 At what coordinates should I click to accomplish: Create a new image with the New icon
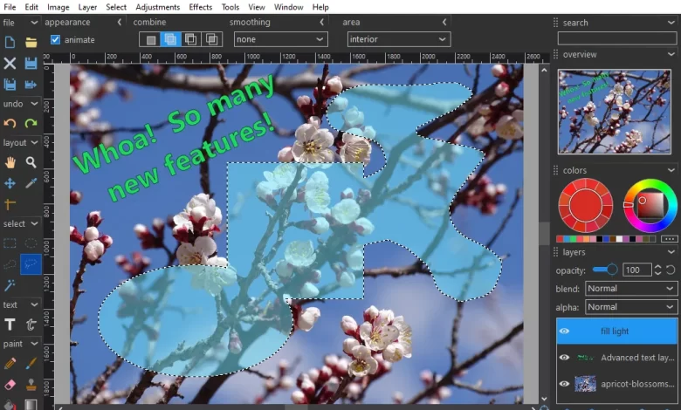tap(10, 42)
